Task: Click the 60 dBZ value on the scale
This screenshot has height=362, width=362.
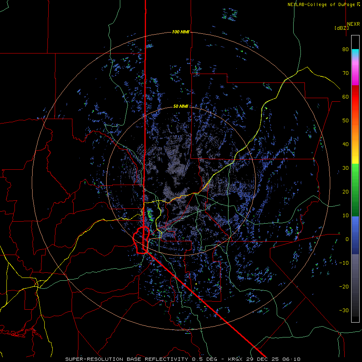Action: [x=346, y=97]
